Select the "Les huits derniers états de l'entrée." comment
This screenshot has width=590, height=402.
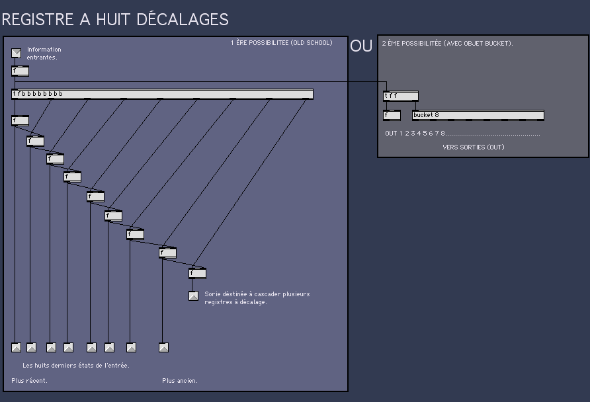pyautogui.click(x=76, y=366)
